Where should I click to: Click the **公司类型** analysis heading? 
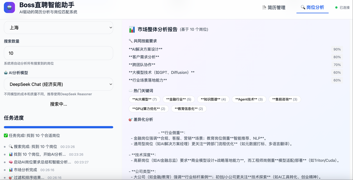pyautogui.click(x=144, y=171)
